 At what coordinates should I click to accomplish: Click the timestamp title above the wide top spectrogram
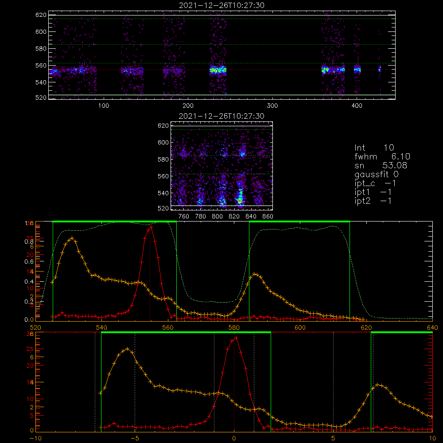[x=221, y=5]
